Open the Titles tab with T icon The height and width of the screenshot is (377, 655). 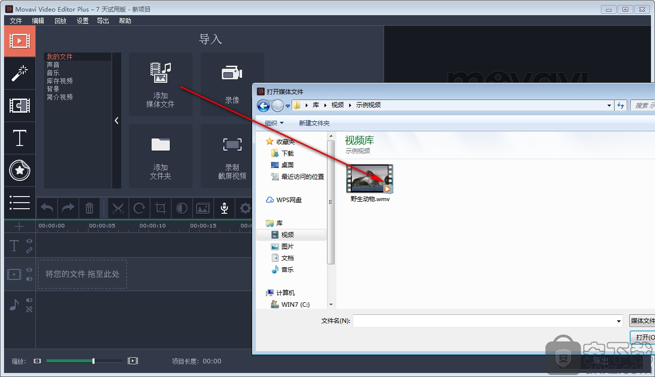click(x=20, y=138)
